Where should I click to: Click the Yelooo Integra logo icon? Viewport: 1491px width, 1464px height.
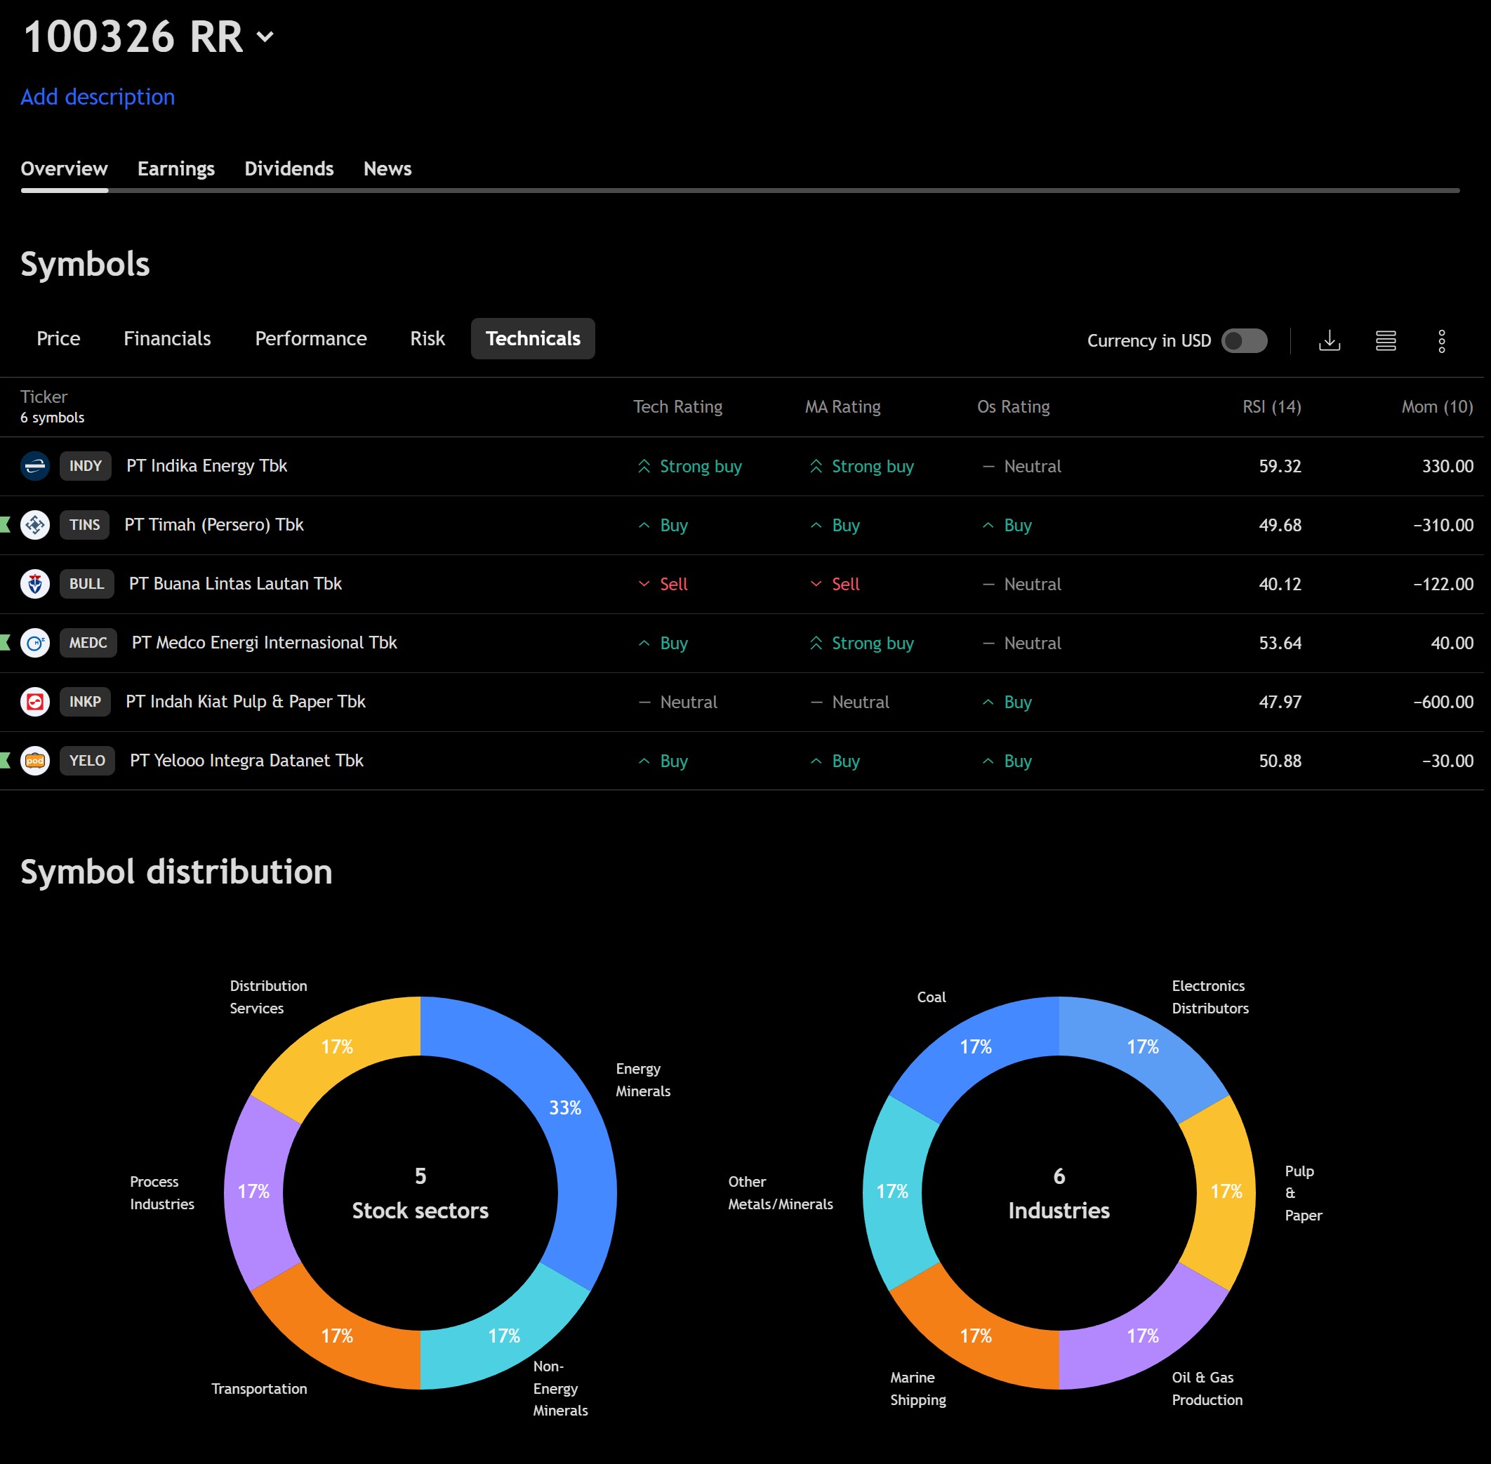click(34, 761)
